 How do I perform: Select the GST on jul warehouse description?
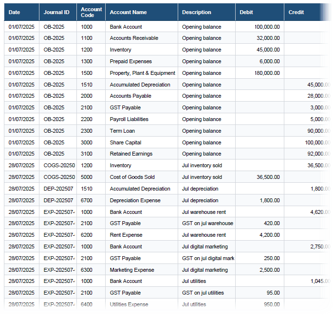tap(207, 223)
